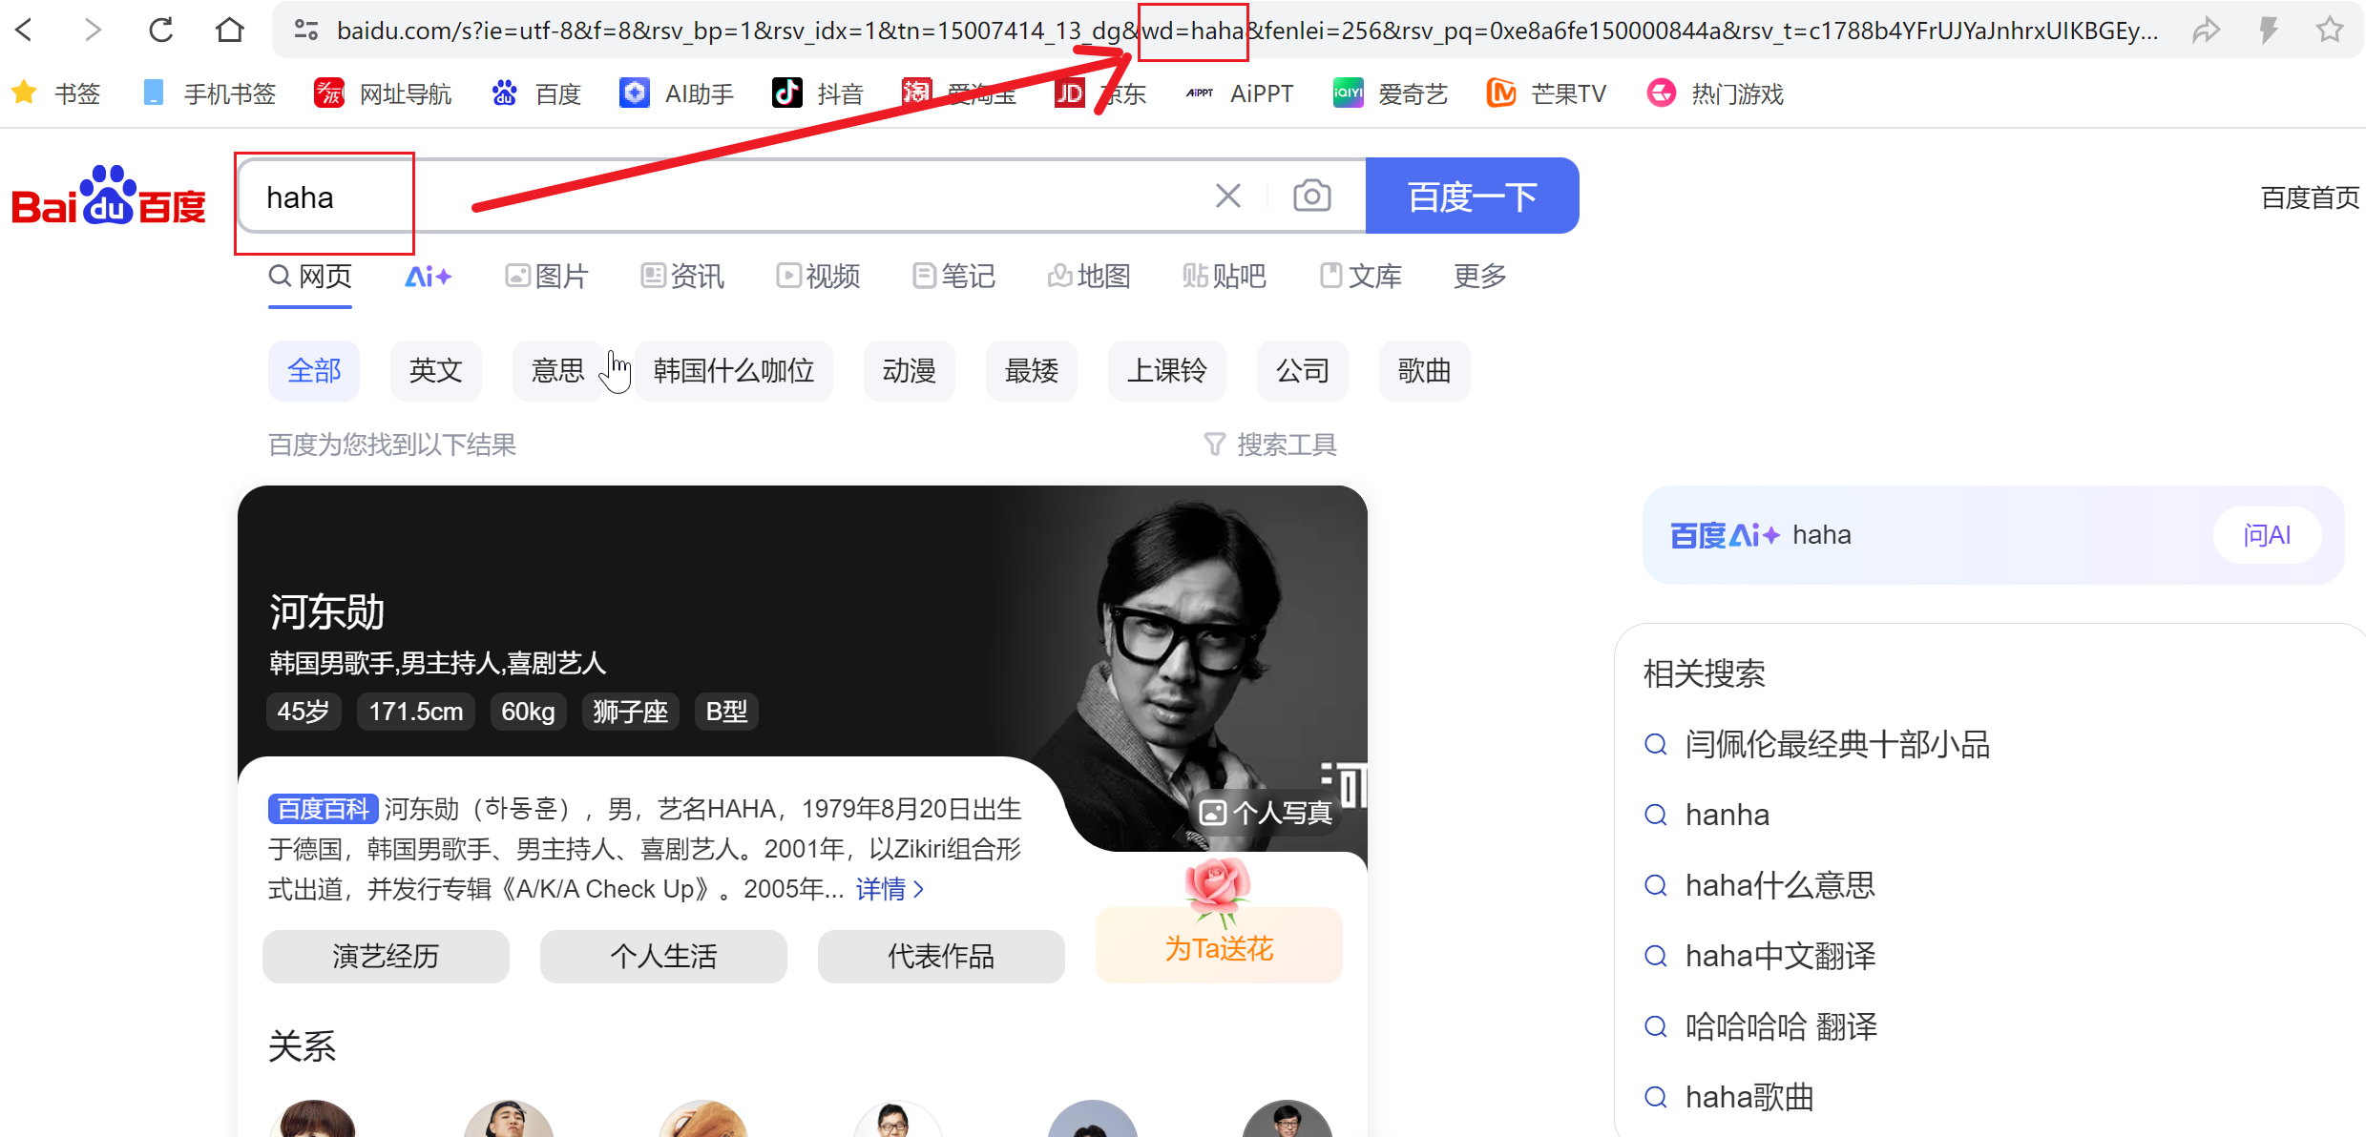Viewport: 2366px width, 1137px height.
Task: Click the Baidu logo
Action: click(x=109, y=196)
